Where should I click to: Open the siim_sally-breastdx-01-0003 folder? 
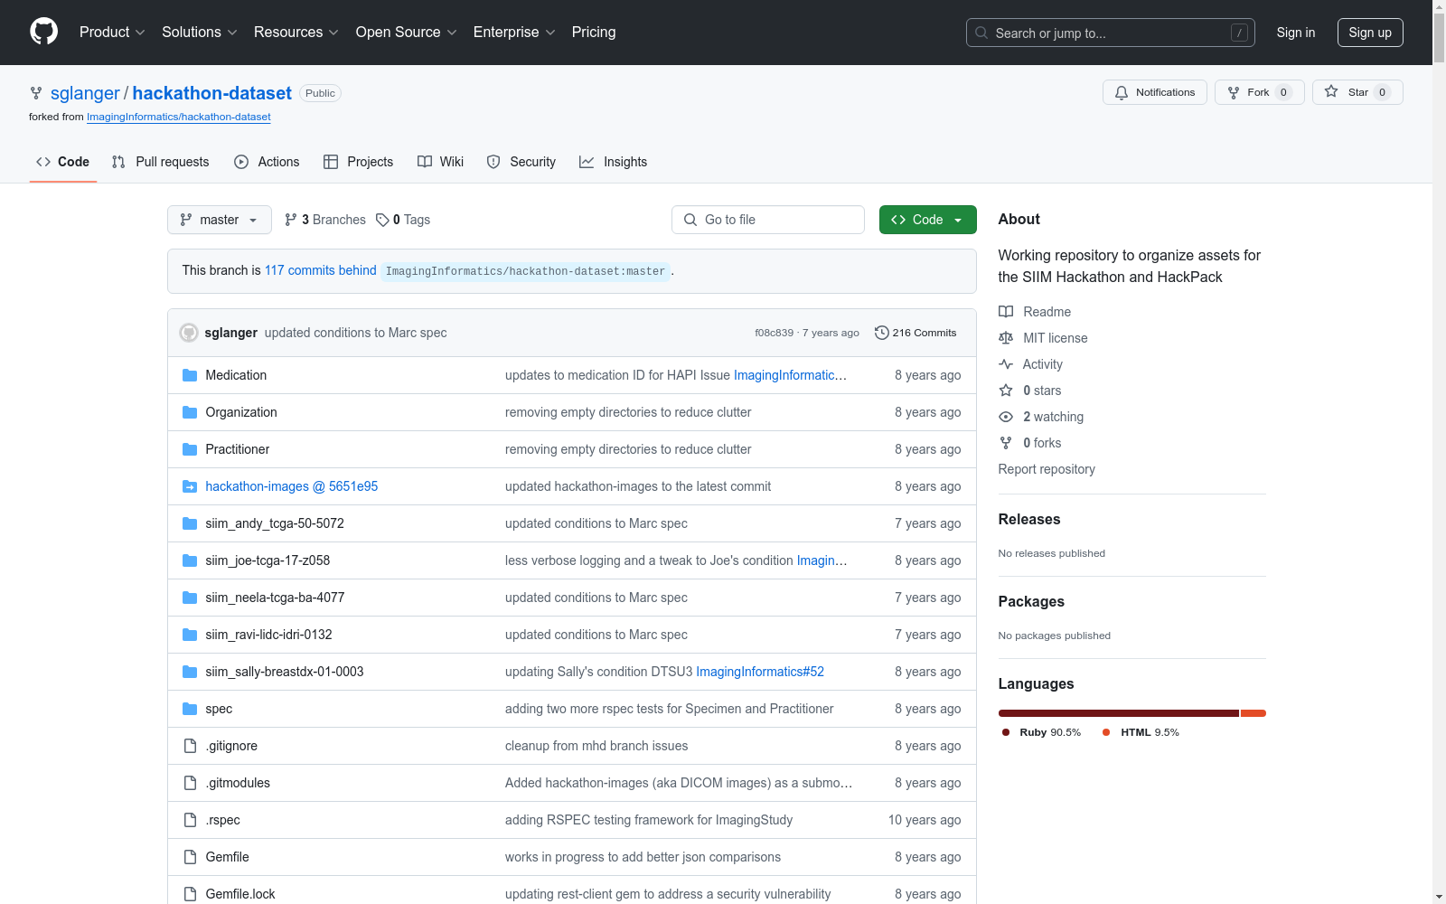[x=285, y=672]
